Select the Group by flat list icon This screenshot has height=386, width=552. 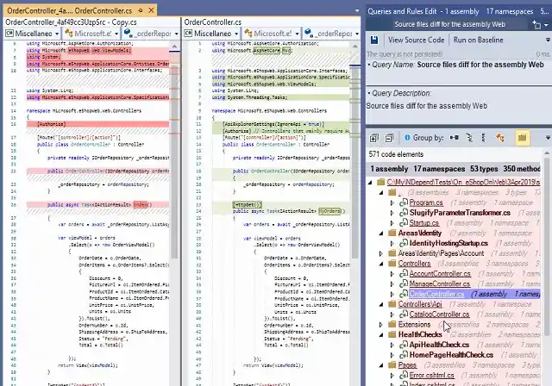click(x=482, y=138)
